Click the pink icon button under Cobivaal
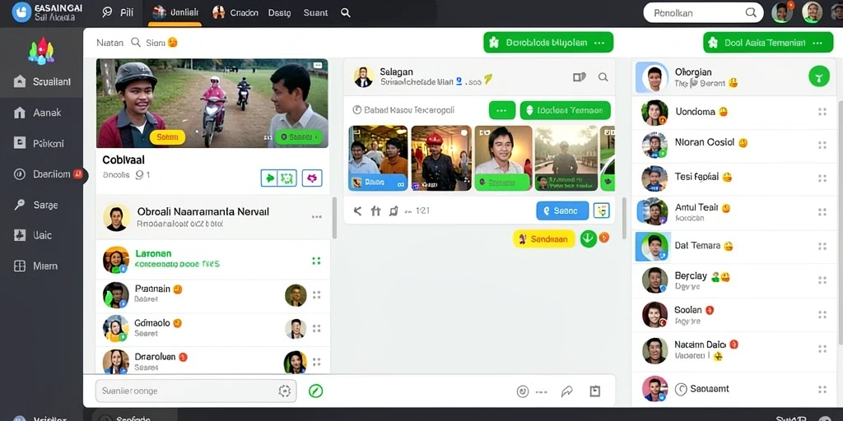 (x=312, y=178)
